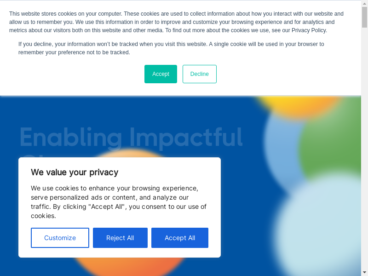Click the "We use cookies" description text
This screenshot has width=368, height=276.
point(119,202)
